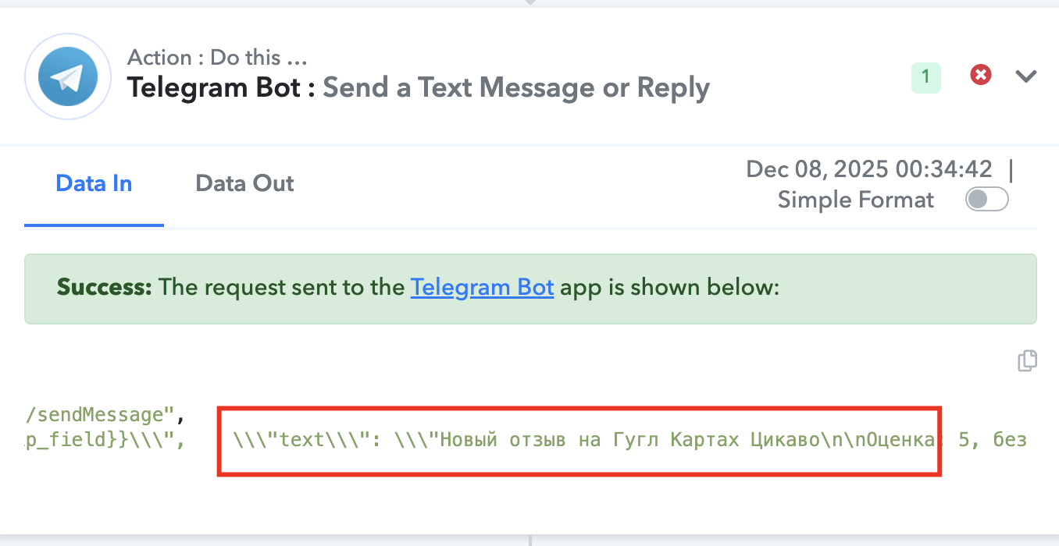Click the Dec 08, 2025 timestamp
The width and height of the screenshot is (1059, 546).
868,168
